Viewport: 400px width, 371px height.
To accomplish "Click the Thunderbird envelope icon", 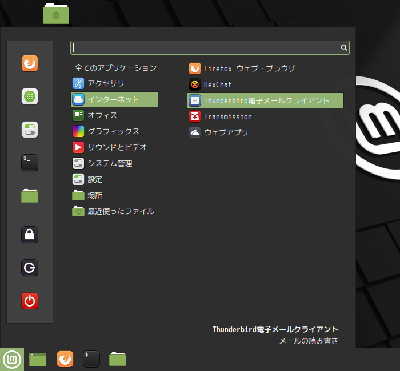I will coord(195,100).
